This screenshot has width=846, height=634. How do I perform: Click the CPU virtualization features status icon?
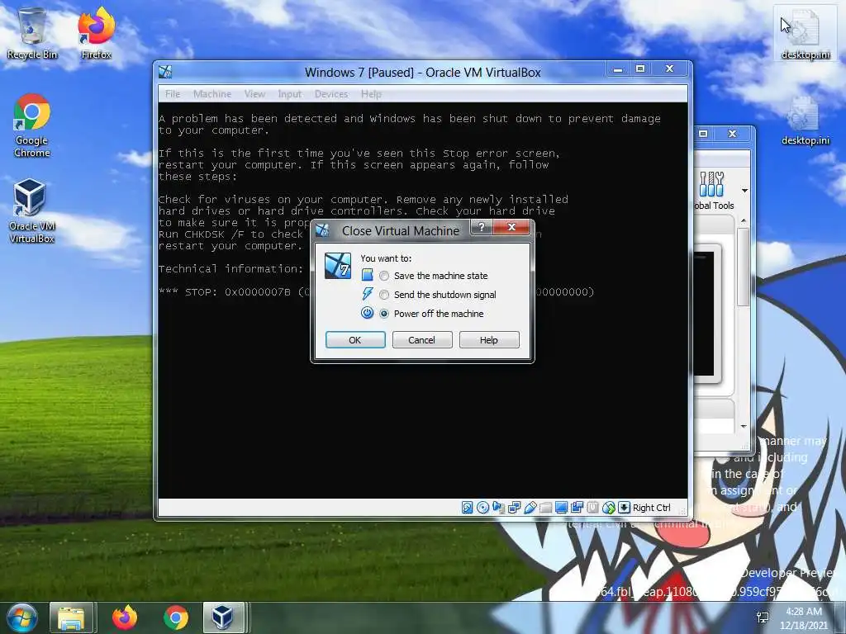click(x=592, y=508)
